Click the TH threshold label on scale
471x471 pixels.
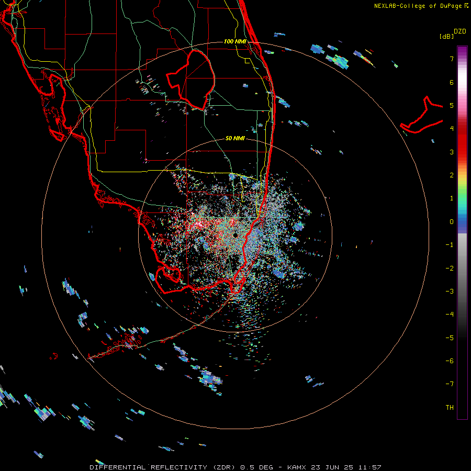tap(450, 408)
